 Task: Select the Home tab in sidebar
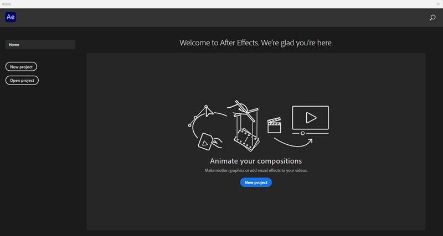[40, 45]
